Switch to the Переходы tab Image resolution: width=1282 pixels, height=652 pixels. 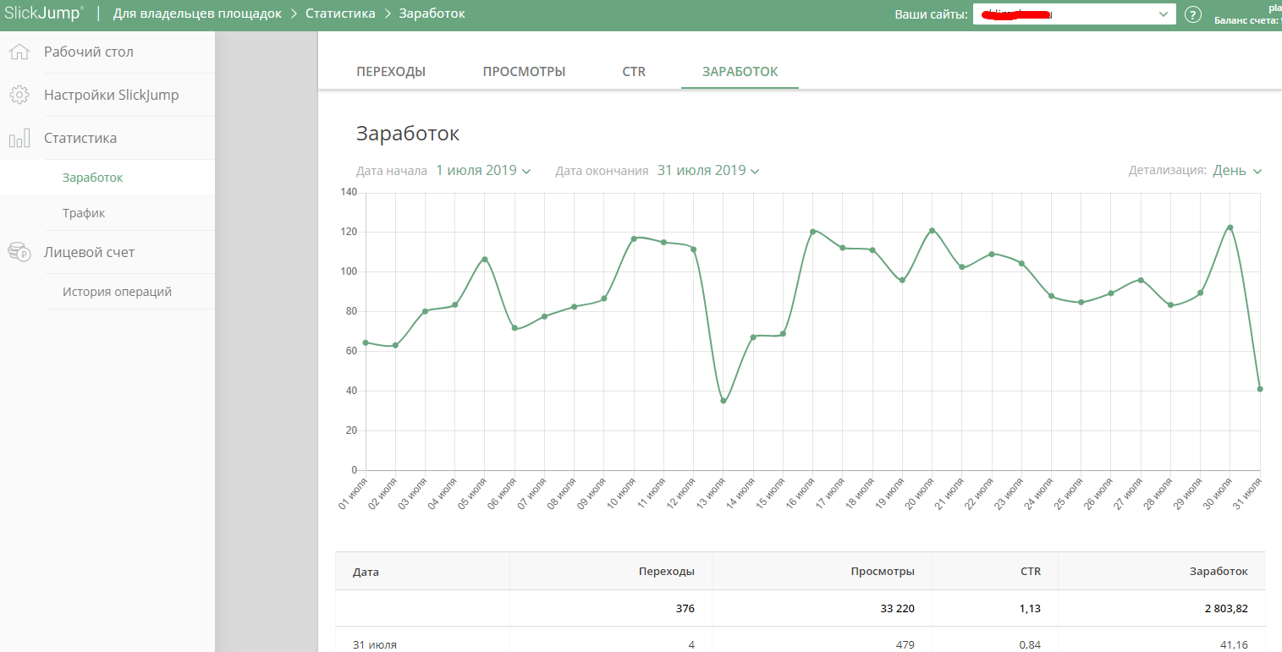click(x=391, y=72)
